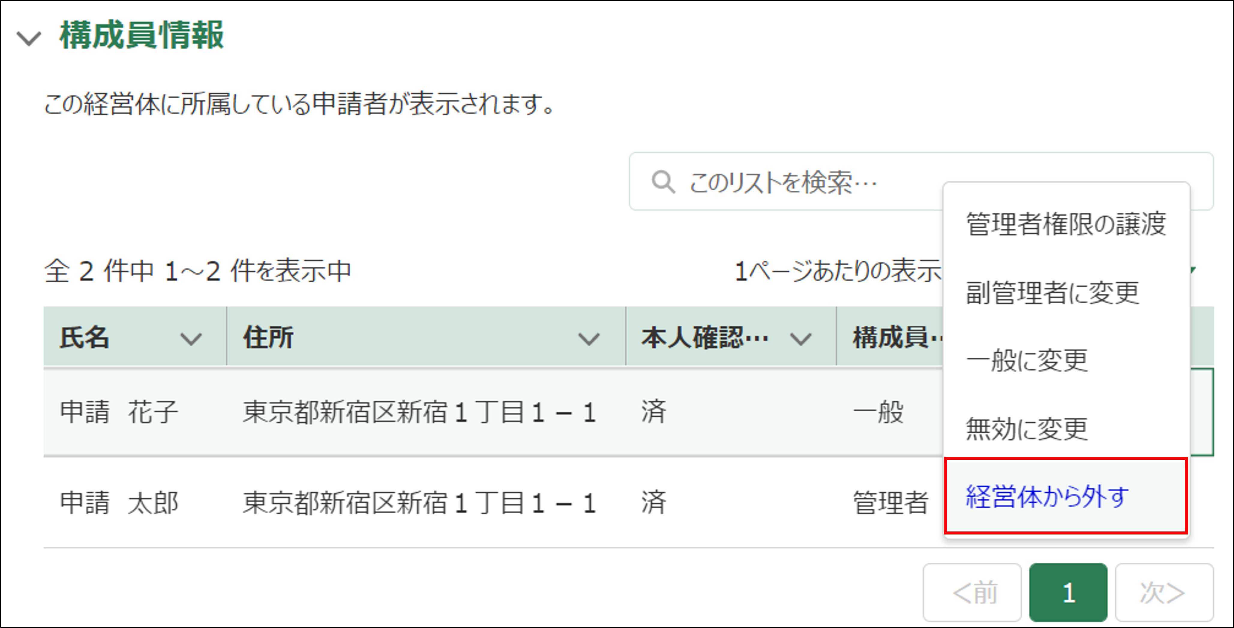Open 住所 column dropdown chevron
1234x628 pixels.
[x=589, y=339]
